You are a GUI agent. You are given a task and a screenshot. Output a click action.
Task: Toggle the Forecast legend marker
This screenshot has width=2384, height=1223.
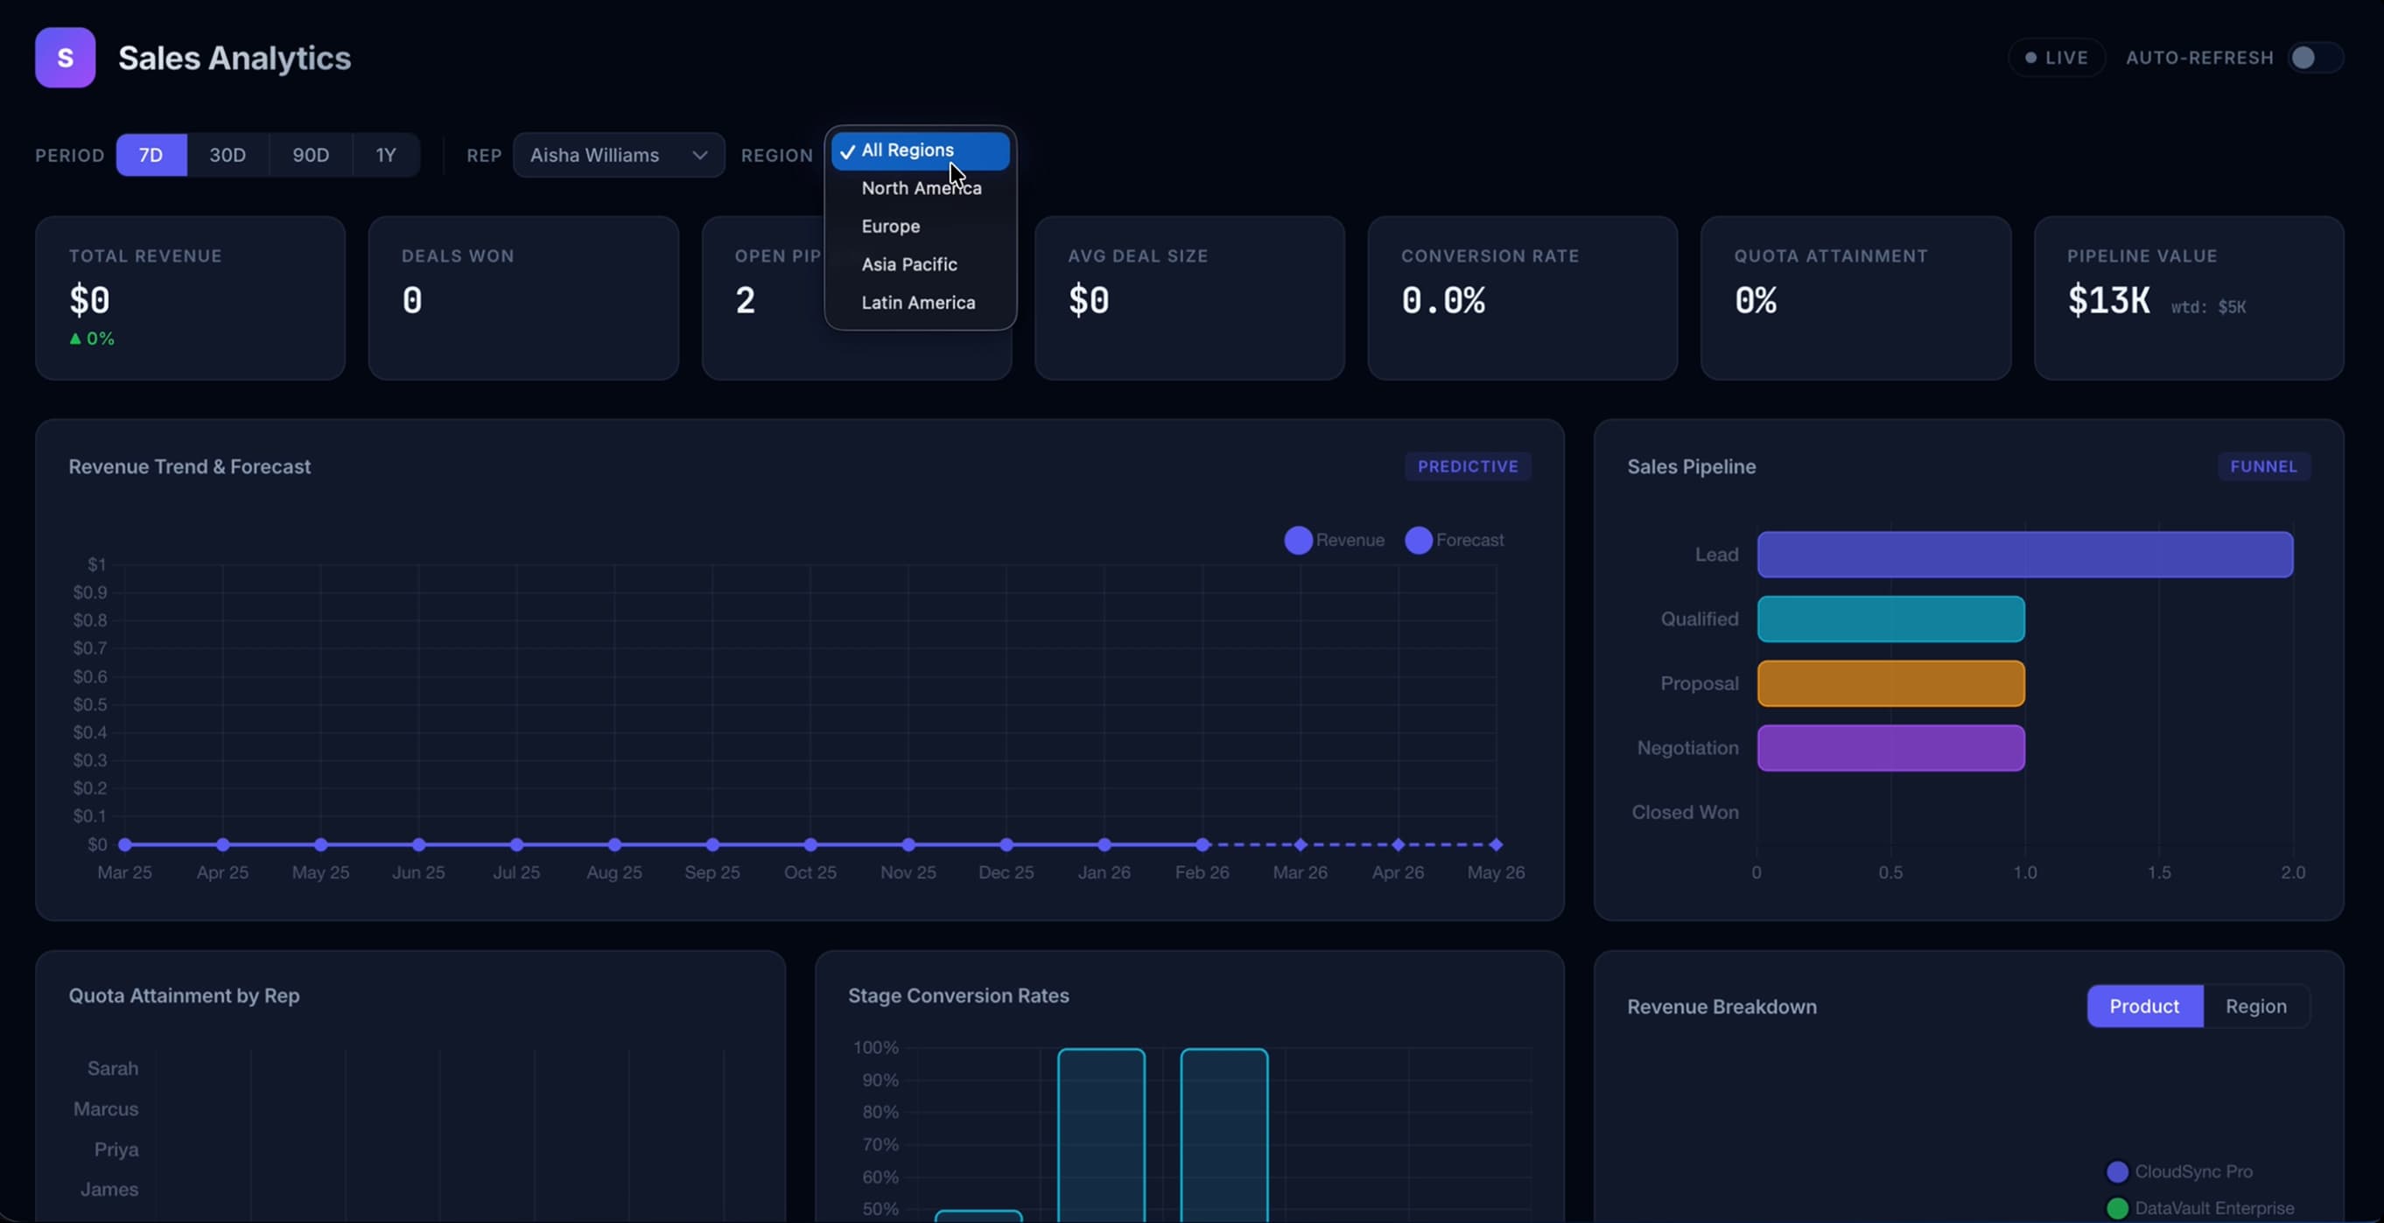pos(1418,541)
